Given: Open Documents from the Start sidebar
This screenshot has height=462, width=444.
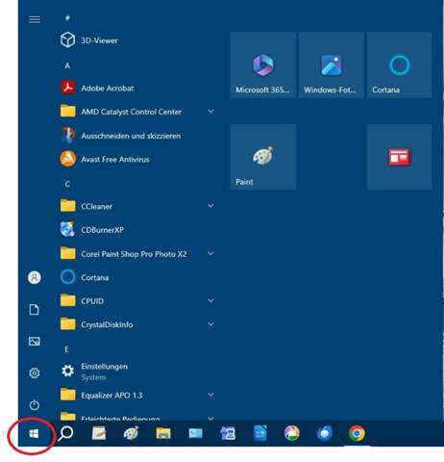Looking at the screenshot, I should click(x=35, y=310).
